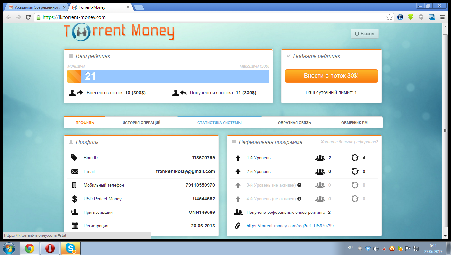451x255 pixels.
Task: Click the inviter ID ONN146566
Action: (x=202, y=212)
